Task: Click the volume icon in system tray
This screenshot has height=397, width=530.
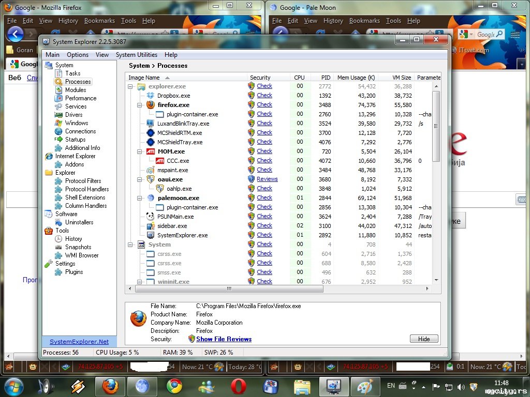Action: (x=460, y=387)
